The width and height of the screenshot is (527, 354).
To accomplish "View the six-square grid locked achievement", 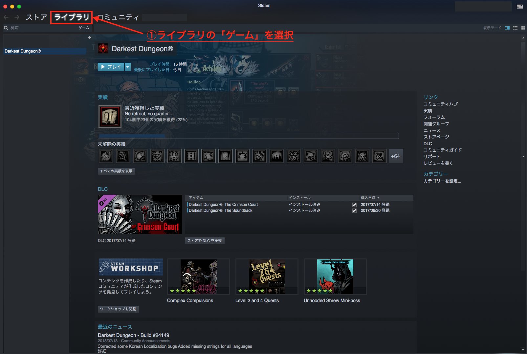I will (x=191, y=156).
